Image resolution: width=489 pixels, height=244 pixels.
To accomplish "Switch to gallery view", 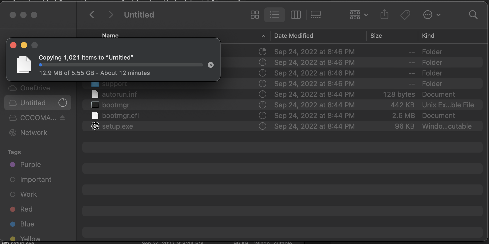I will tap(315, 15).
